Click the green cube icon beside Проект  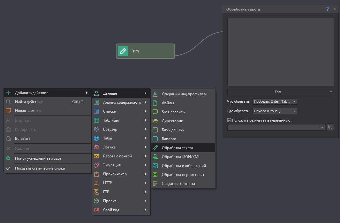96,201
